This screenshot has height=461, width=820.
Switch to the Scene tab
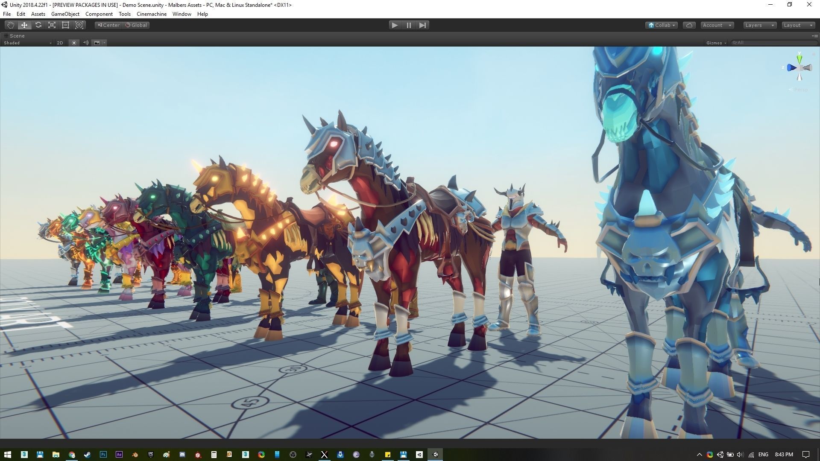pyautogui.click(x=14, y=36)
